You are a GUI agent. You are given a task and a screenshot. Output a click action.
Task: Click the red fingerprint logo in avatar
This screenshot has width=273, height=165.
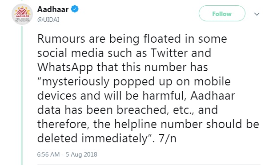[x=22, y=12]
